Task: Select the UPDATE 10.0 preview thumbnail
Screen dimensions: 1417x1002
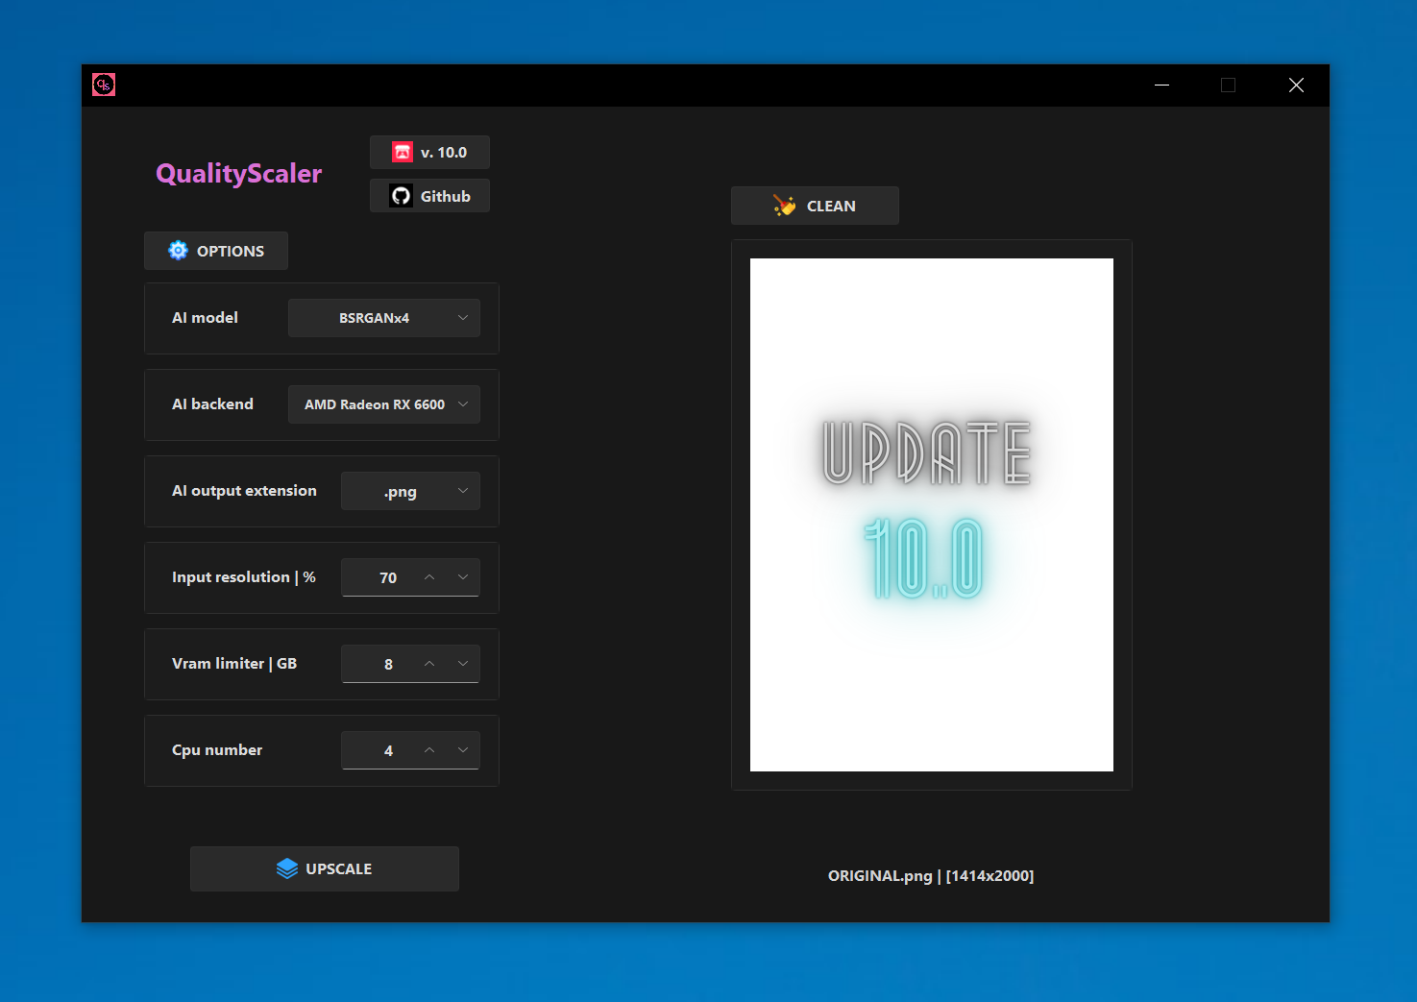Action: pos(931,514)
